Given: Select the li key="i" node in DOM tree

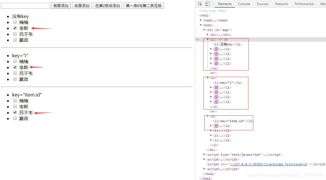Looking at the screenshot, I should click(228, 83).
